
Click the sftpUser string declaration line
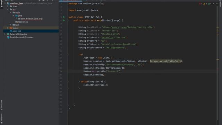pos(108,44)
